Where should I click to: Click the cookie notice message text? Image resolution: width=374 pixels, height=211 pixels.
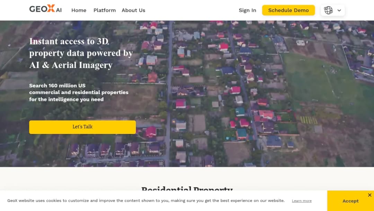(x=146, y=201)
